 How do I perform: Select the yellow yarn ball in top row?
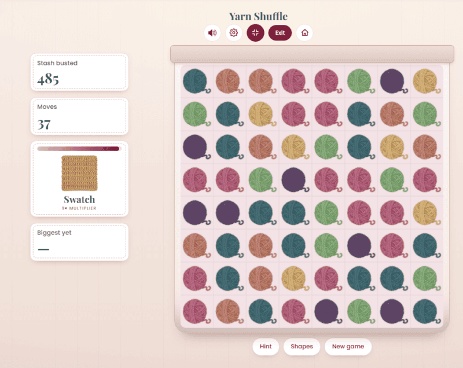click(425, 81)
